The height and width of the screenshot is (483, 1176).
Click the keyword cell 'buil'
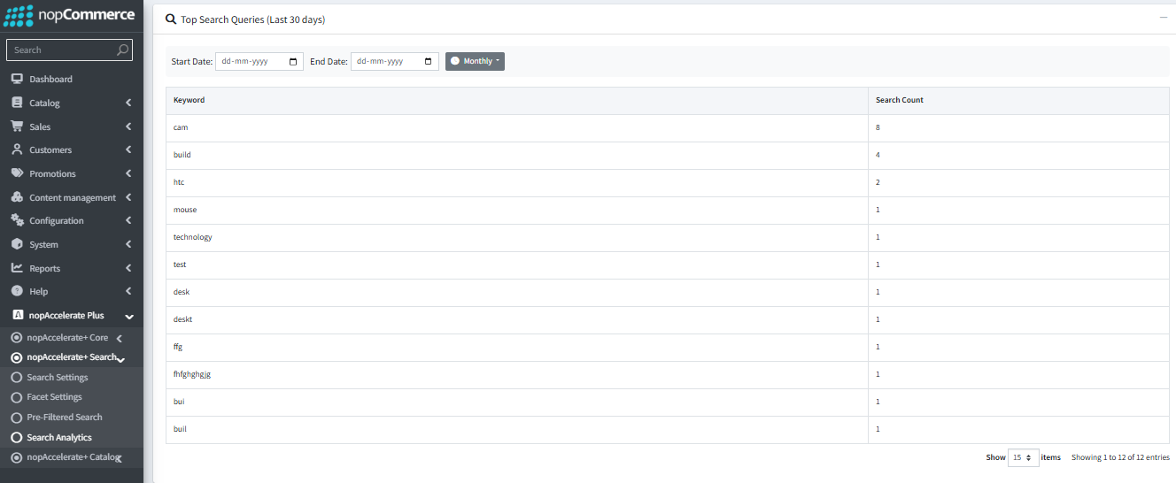[x=516, y=429]
